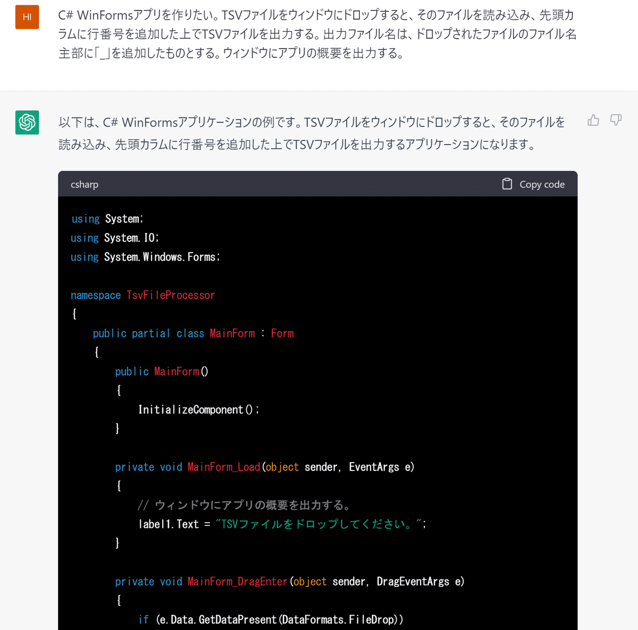Select the MainForm class name in code
This screenshot has width=638, height=630.
pos(232,333)
